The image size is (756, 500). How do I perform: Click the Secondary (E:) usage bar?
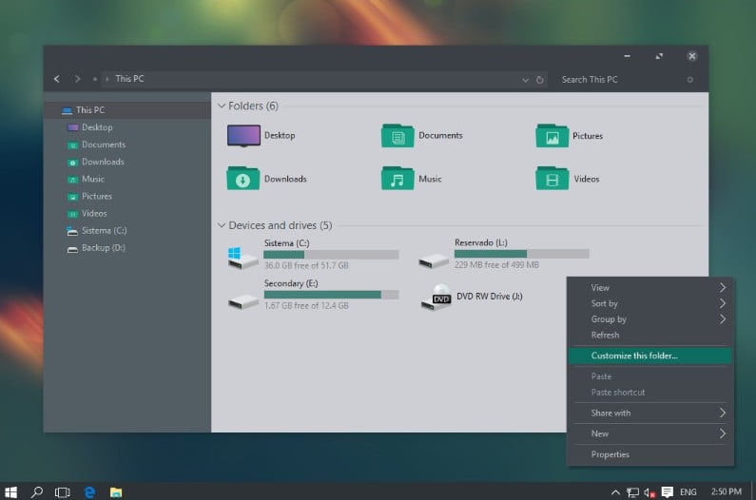point(331,295)
